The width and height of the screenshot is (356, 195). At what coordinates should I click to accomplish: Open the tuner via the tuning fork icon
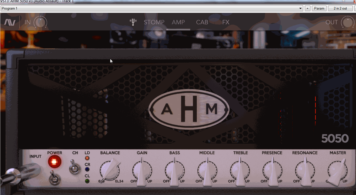pos(133,22)
